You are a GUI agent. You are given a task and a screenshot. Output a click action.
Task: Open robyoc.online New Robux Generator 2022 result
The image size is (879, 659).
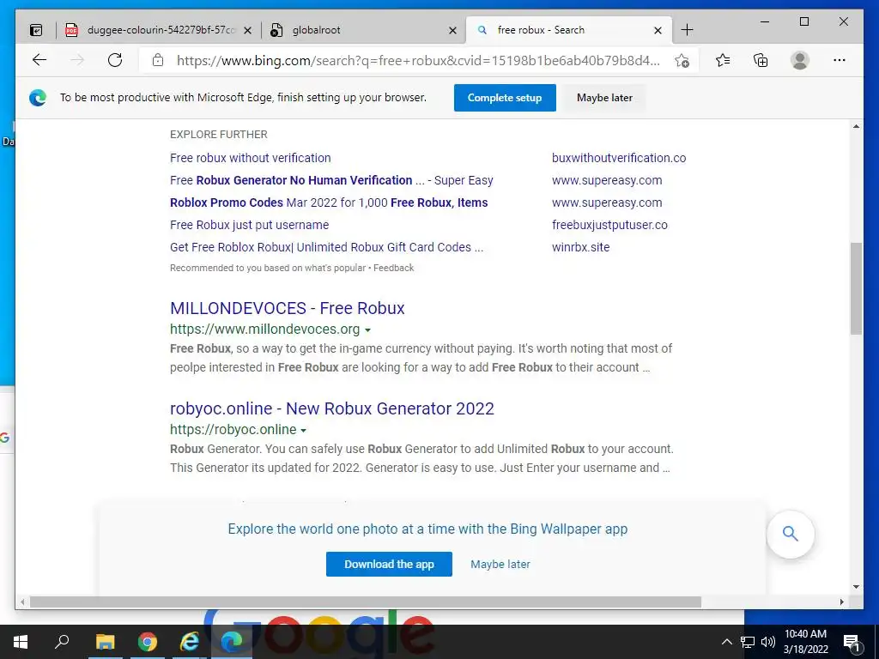click(x=332, y=408)
